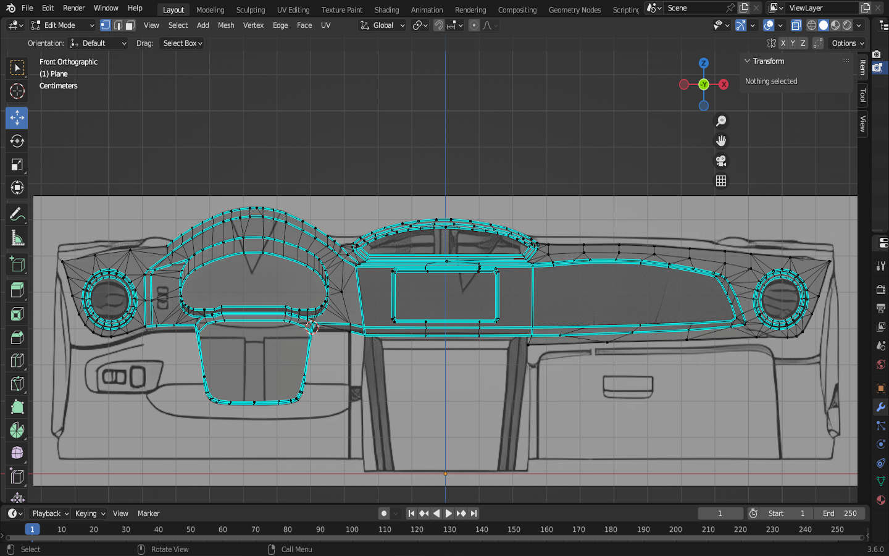Click the Options button
This screenshot has height=556, width=889.
pos(848,43)
